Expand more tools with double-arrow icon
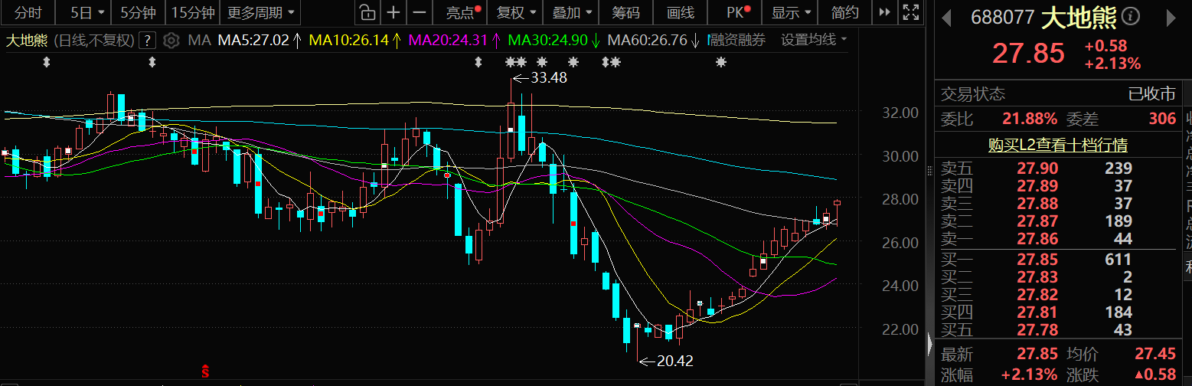This screenshot has width=1192, height=386. coord(884,12)
